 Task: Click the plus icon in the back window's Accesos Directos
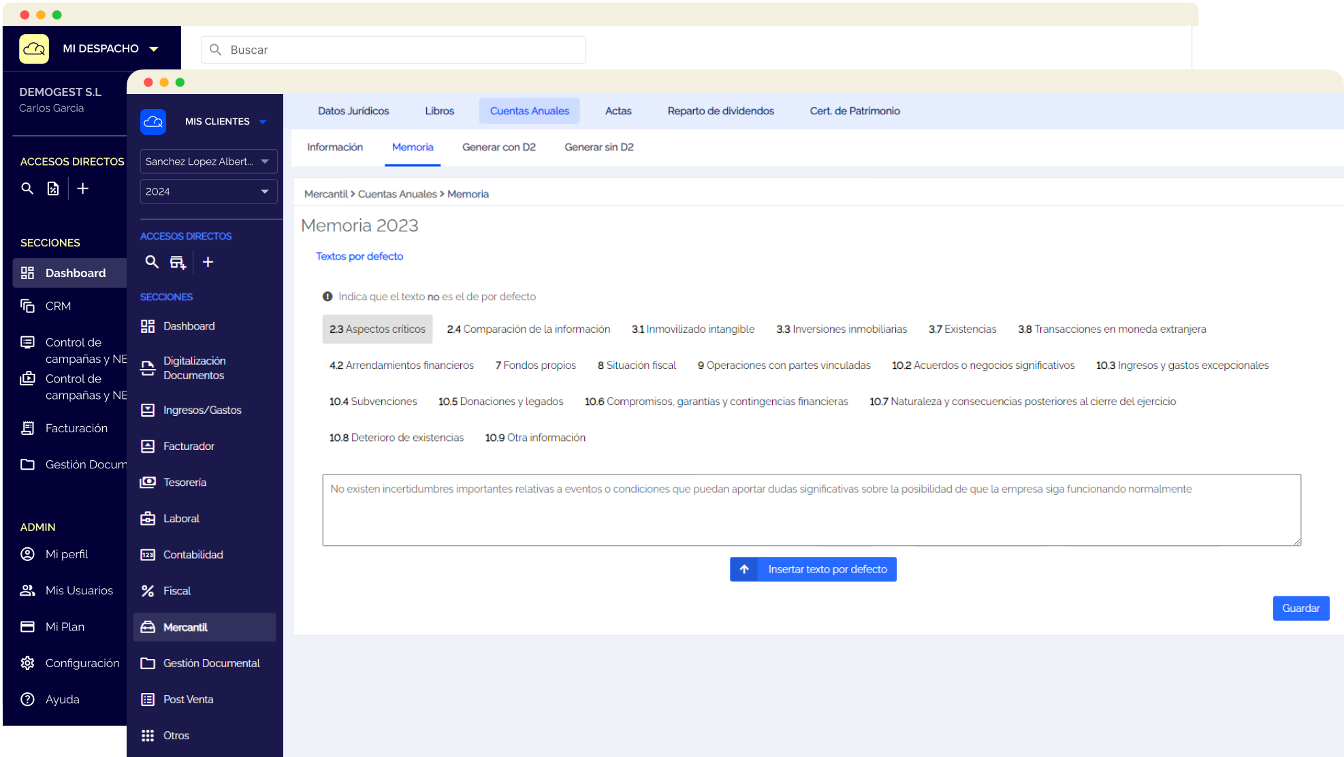[82, 189]
